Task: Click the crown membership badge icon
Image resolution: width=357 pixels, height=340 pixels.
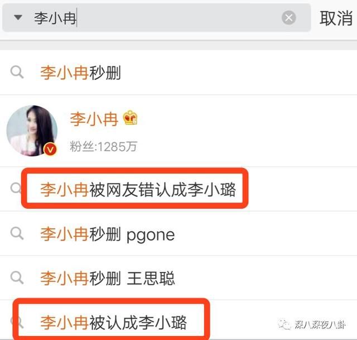Action: click(x=130, y=118)
